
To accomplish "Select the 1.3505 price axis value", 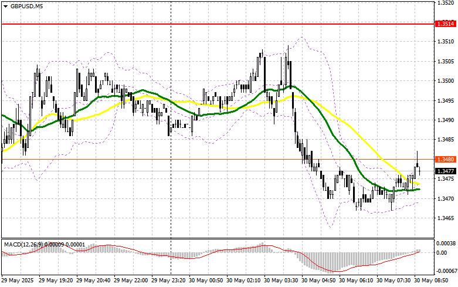I will [446, 62].
